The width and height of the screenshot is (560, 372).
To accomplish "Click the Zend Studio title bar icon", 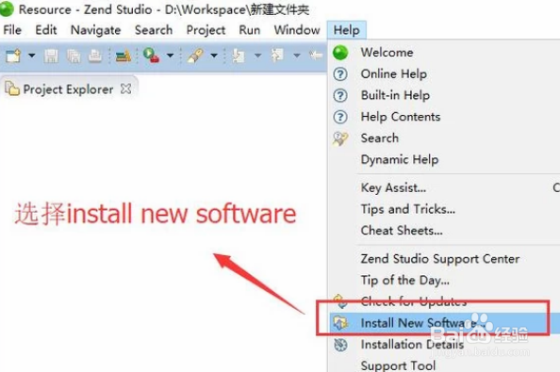I will pyautogui.click(x=7, y=8).
